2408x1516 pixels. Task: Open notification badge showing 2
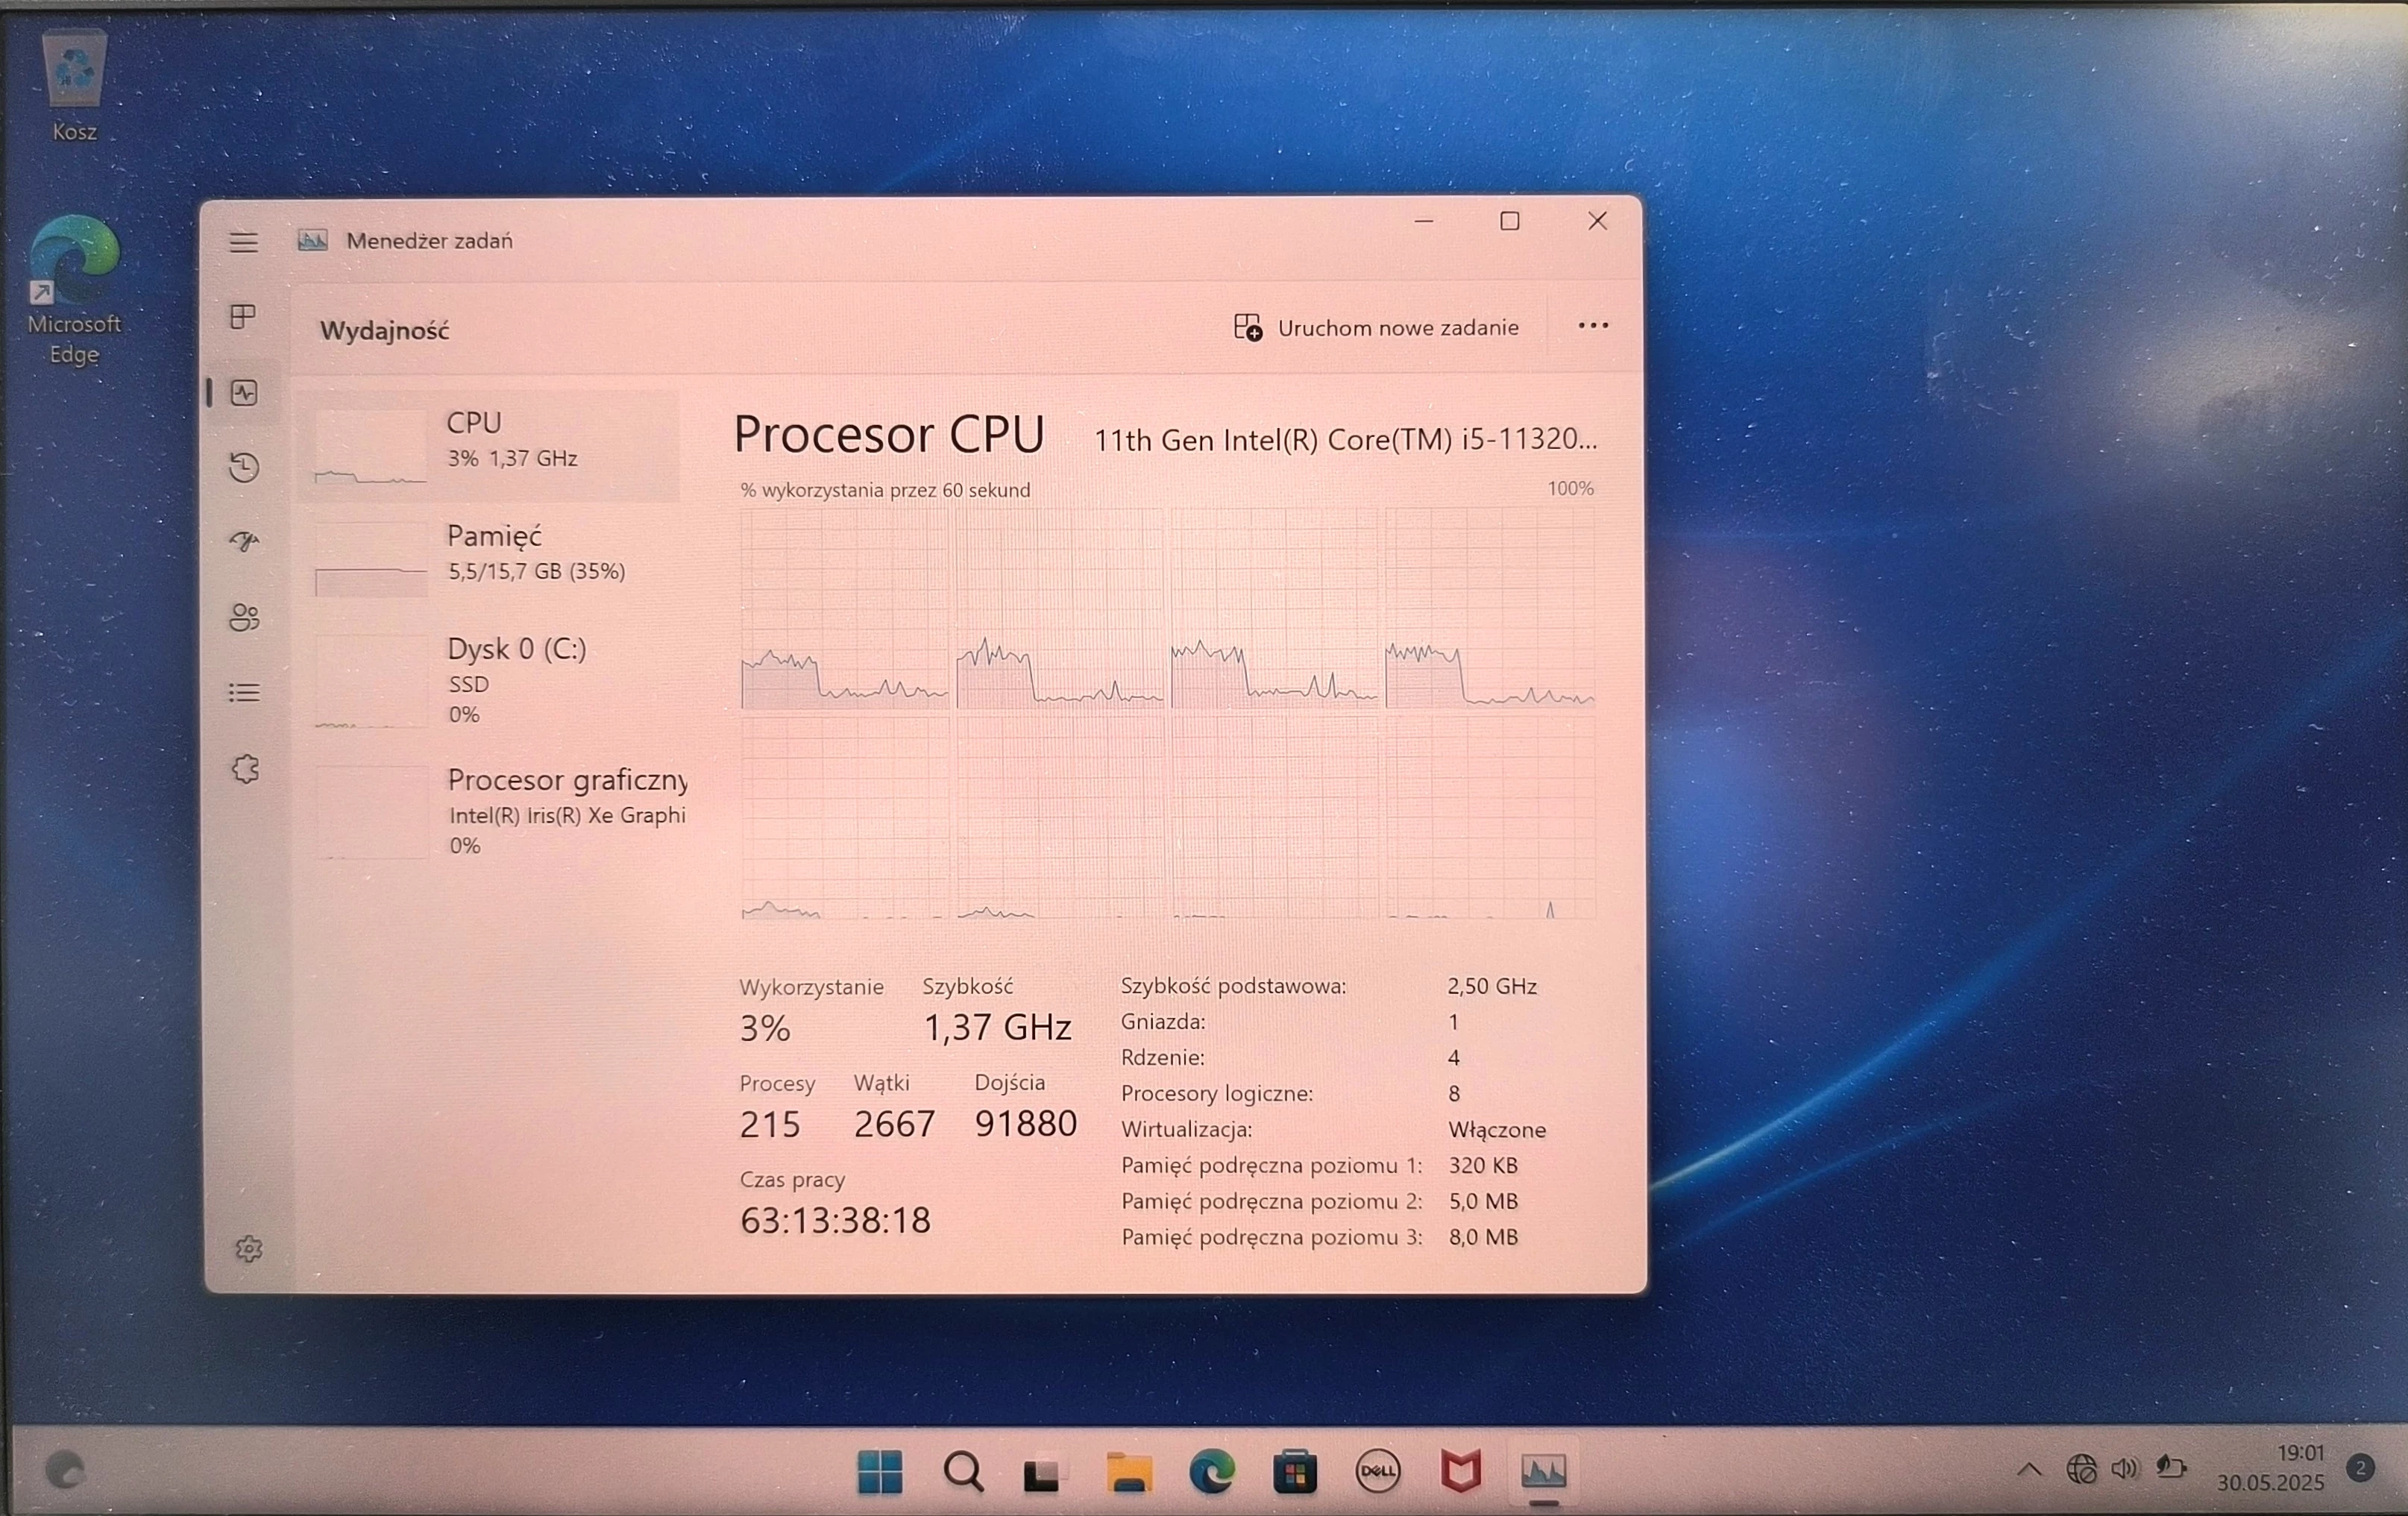tap(2361, 1468)
